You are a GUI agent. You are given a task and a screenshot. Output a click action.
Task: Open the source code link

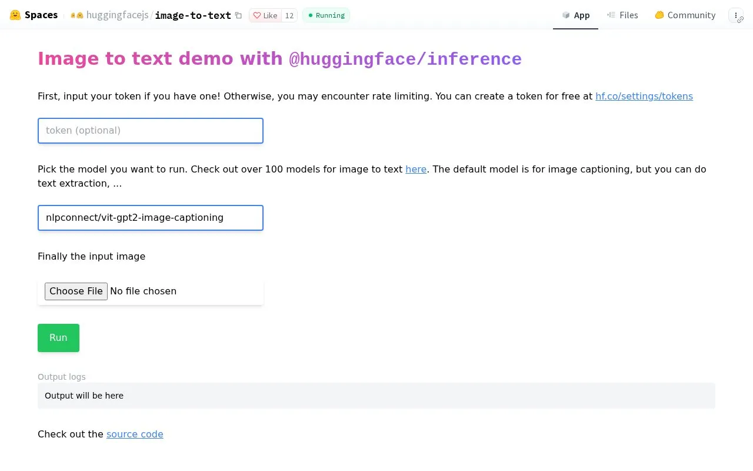[135, 434]
